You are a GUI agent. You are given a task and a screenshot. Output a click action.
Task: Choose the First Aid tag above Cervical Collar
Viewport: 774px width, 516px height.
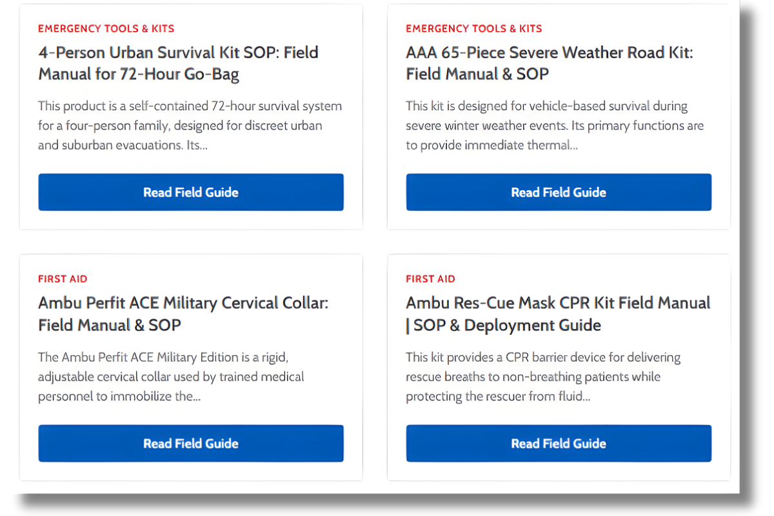click(63, 279)
